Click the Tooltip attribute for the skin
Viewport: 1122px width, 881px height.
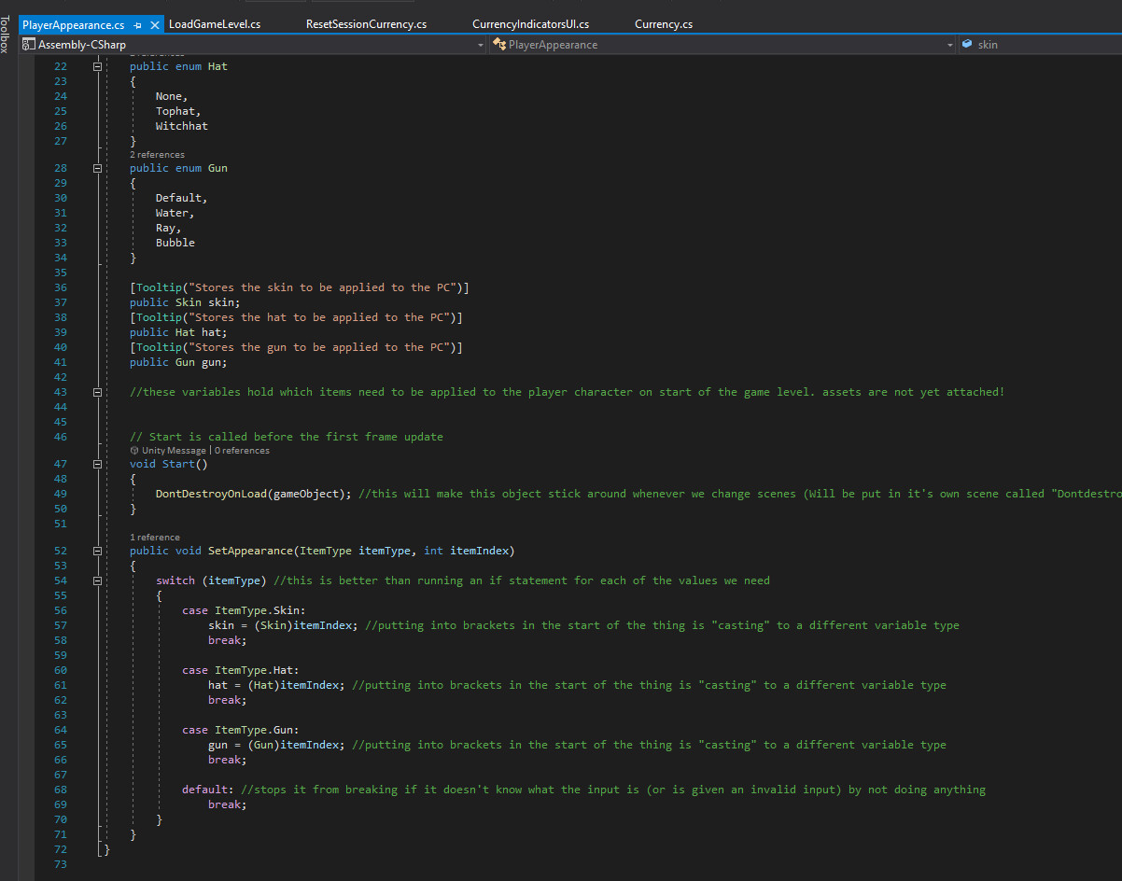pyautogui.click(x=300, y=287)
